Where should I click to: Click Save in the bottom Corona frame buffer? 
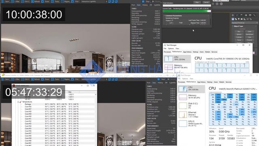pos(5,79)
